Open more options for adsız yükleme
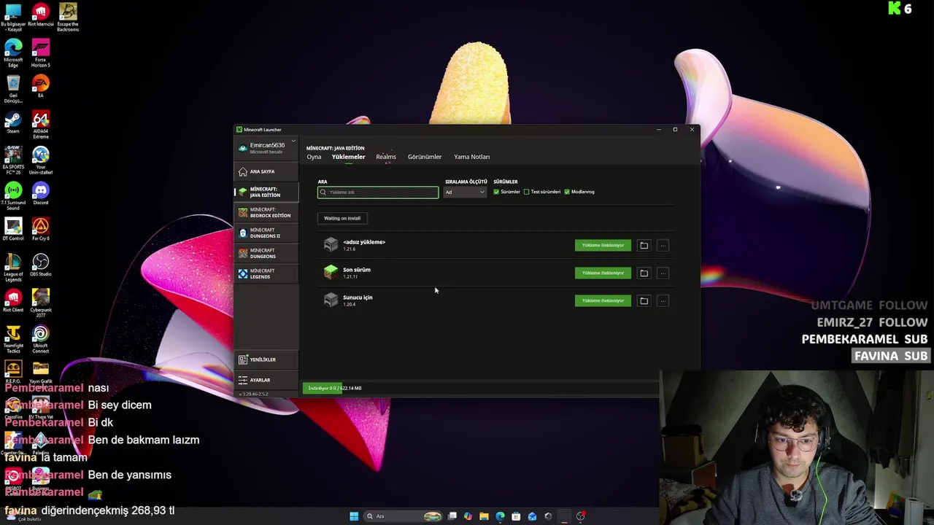The image size is (934, 525). 663,246
